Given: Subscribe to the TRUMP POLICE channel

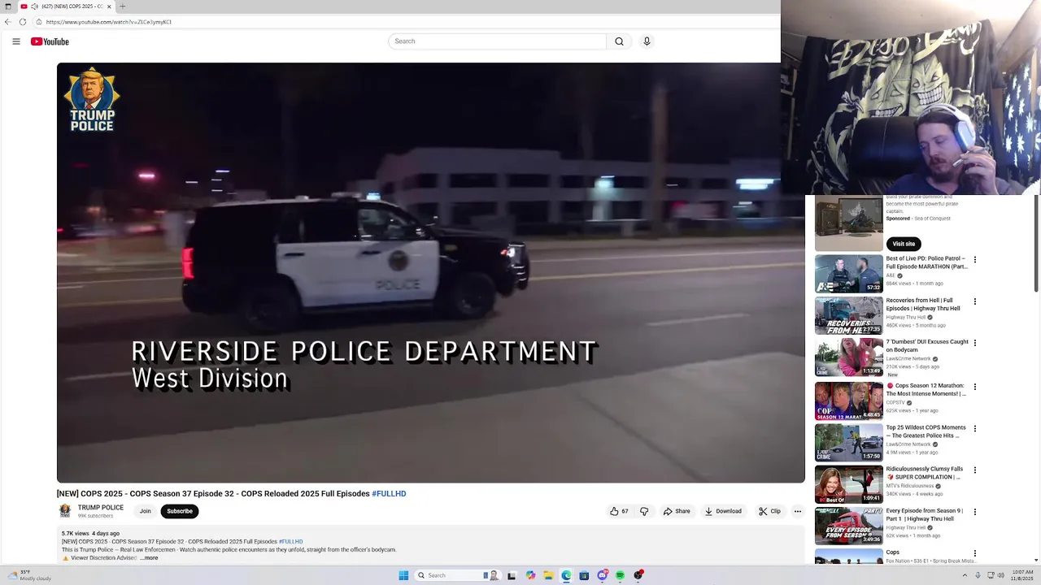Looking at the screenshot, I should [x=180, y=511].
